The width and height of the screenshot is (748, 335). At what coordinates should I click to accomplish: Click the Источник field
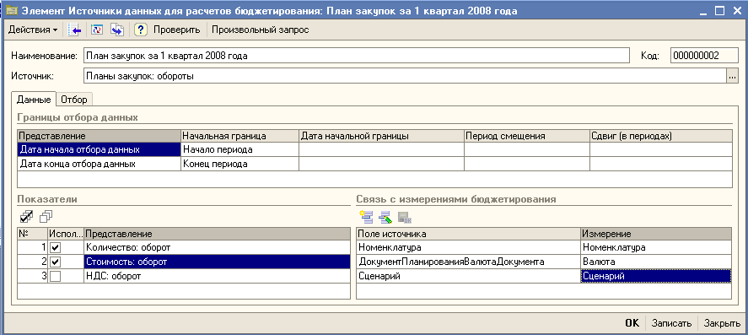tap(405, 76)
